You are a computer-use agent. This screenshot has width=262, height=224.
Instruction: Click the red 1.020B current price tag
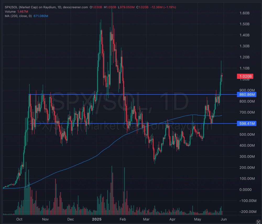(x=245, y=76)
